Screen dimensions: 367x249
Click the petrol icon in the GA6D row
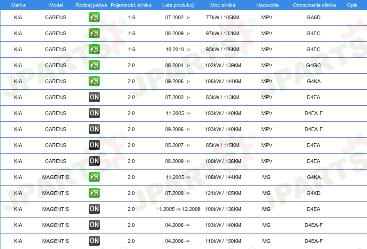click(x=94, y=17)
